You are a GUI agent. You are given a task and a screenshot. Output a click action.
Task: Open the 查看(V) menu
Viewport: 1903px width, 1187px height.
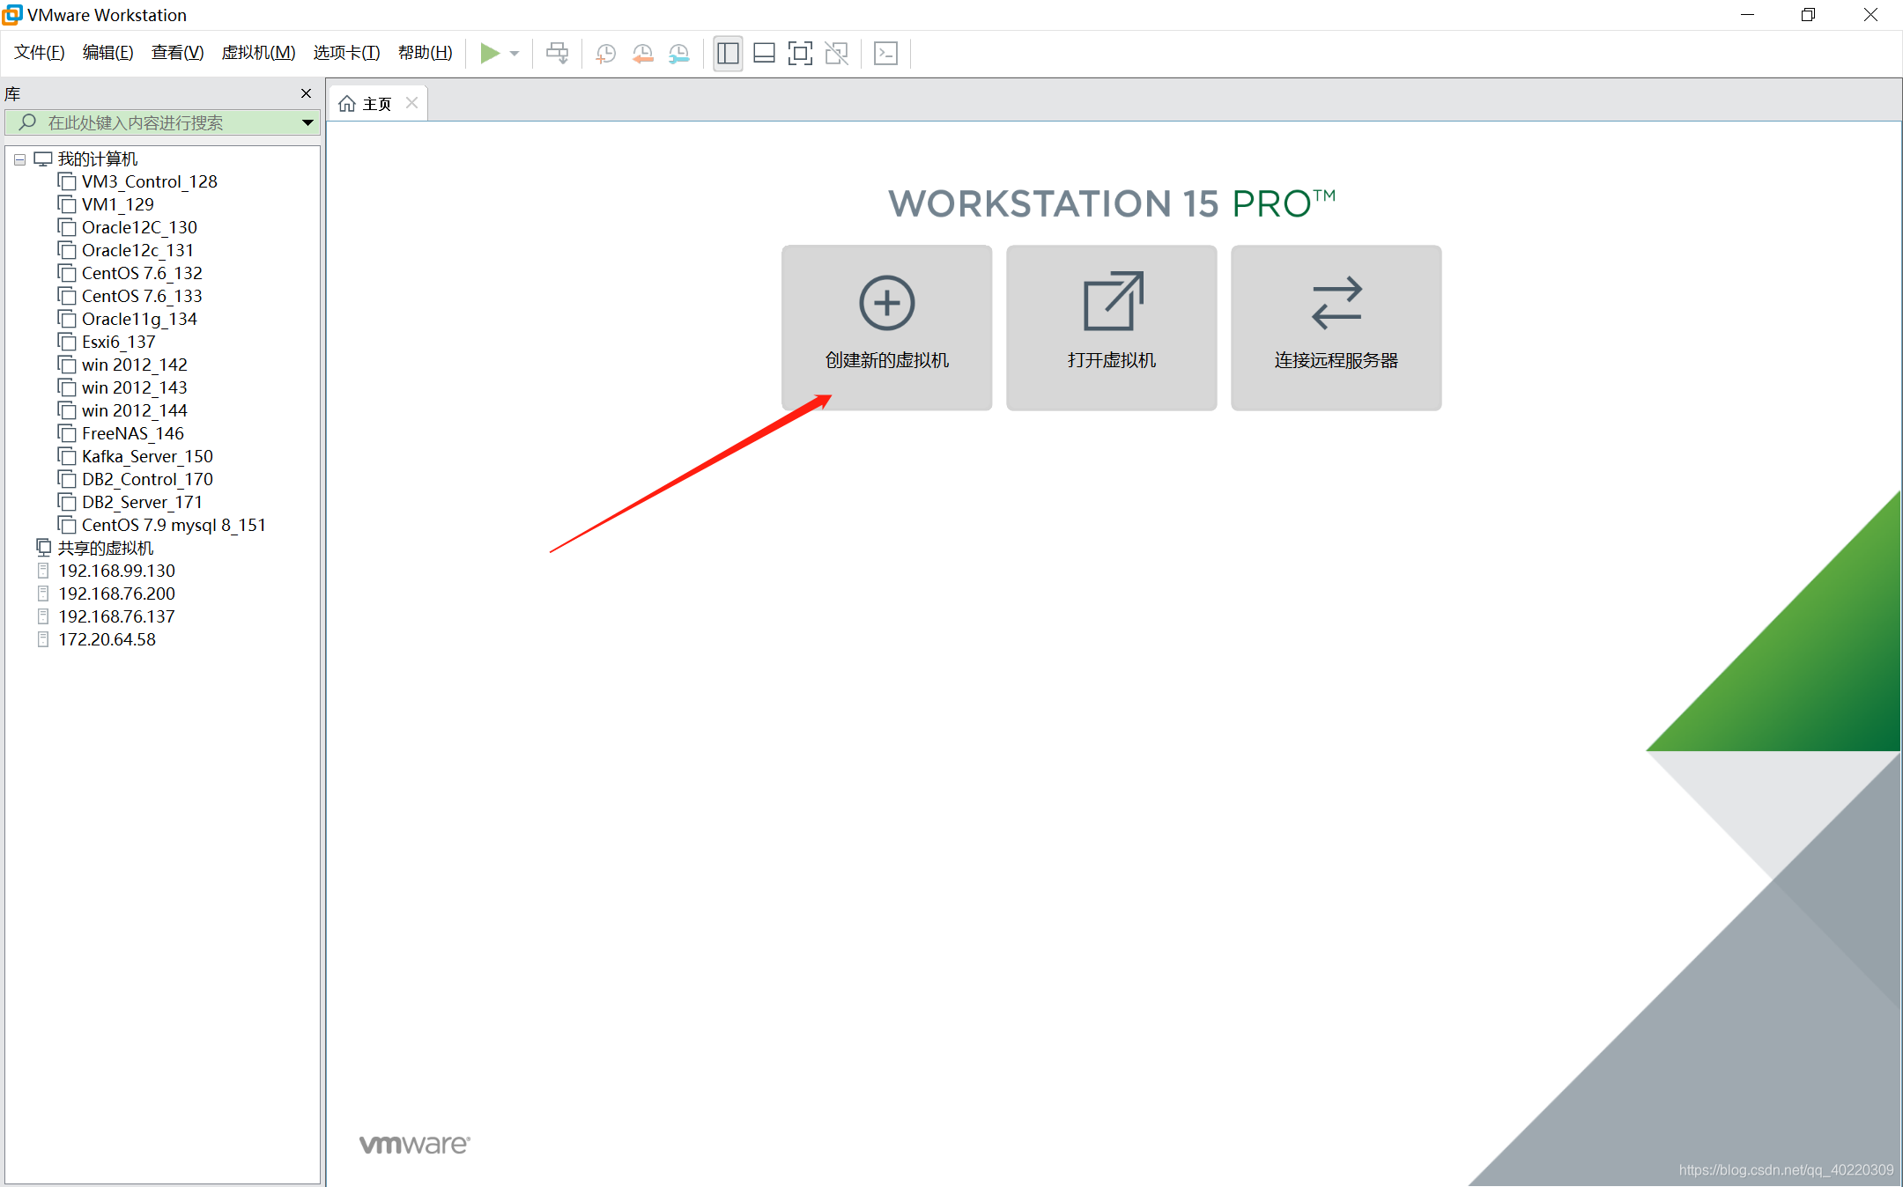coord(177,53)
